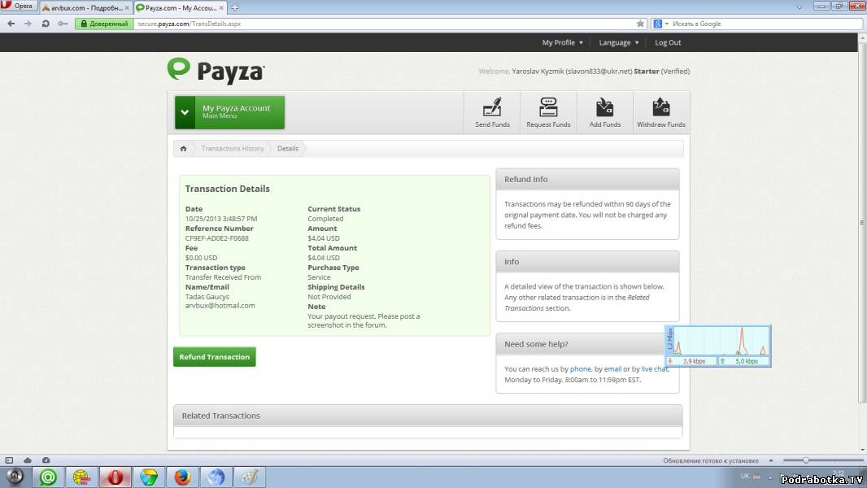The image size is (867, 488).
Task: Adjust the browser zoom slider
Action: point(805,460)
